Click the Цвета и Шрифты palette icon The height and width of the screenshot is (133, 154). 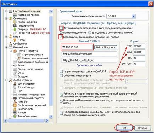pos(15,51)
